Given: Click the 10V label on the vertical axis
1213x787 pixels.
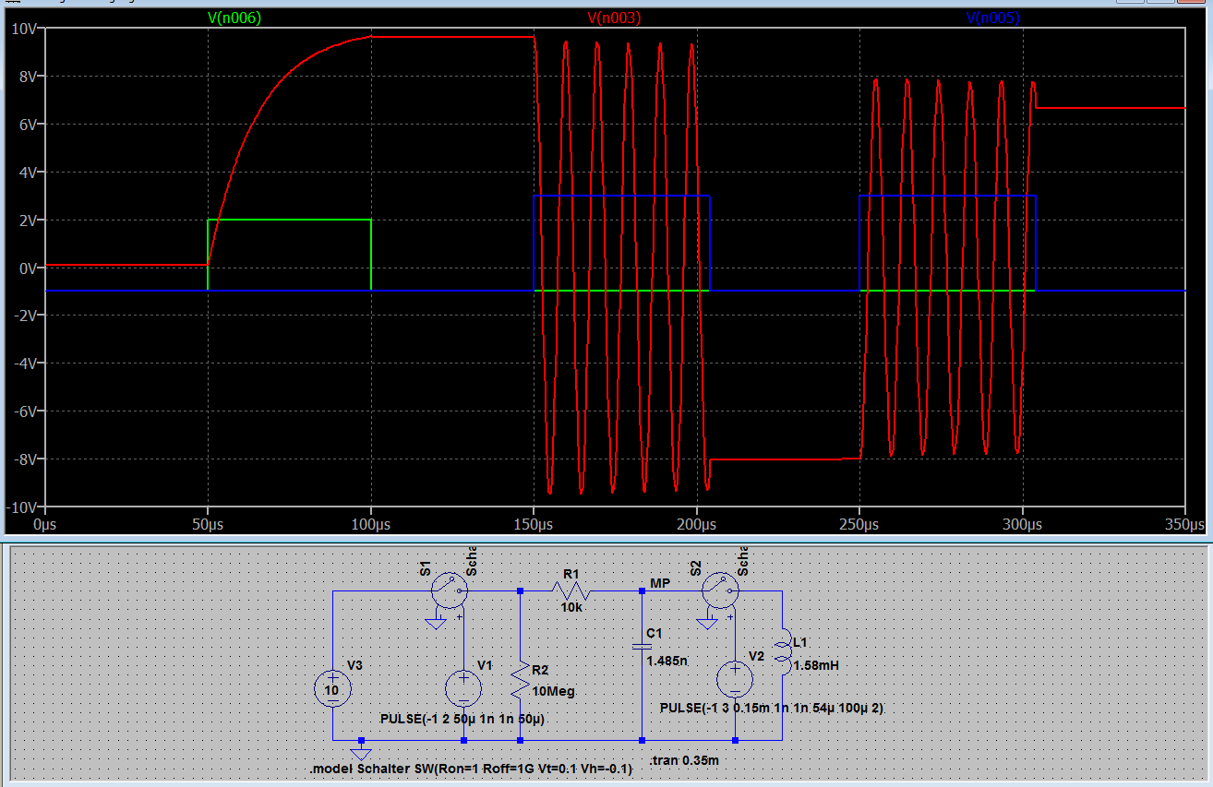Looking at the screenshot, I should 24,29.
